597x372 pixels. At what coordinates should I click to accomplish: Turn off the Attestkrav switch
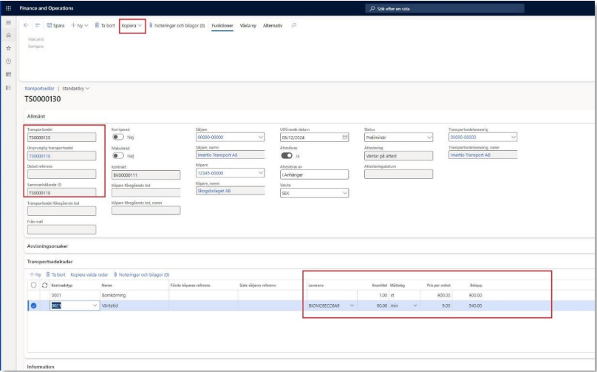point(286,156)
